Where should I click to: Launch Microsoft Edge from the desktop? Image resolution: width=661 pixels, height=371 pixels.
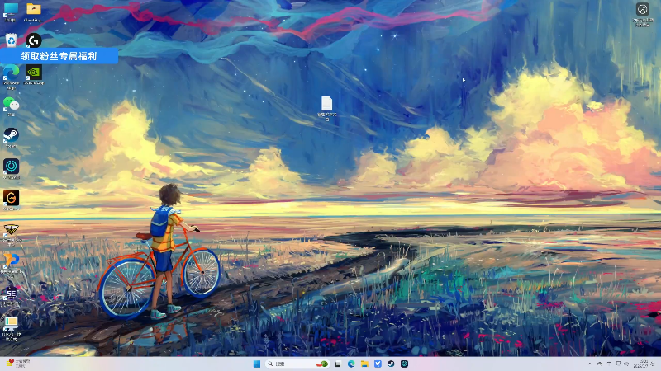click(11, 77)
